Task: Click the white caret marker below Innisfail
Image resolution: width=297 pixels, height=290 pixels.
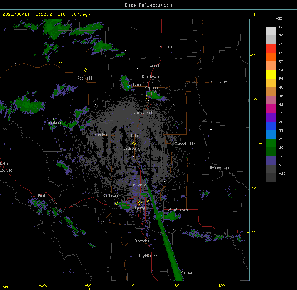Action: pos(138,120)
